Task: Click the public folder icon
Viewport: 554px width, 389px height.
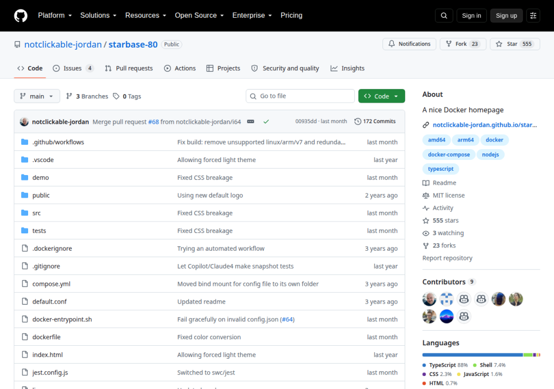Action: (x=24, y=195)
